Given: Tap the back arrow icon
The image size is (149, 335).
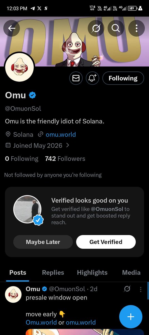Looking at the screenshot, I should (x=12, y=28).
